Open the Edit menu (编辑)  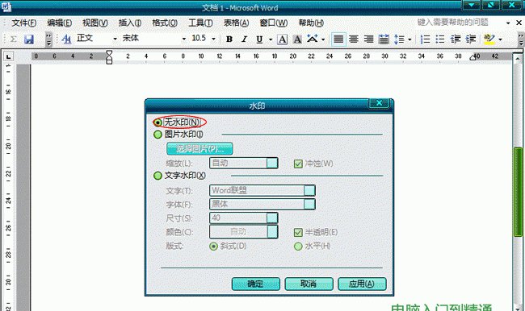coord(59,23)
